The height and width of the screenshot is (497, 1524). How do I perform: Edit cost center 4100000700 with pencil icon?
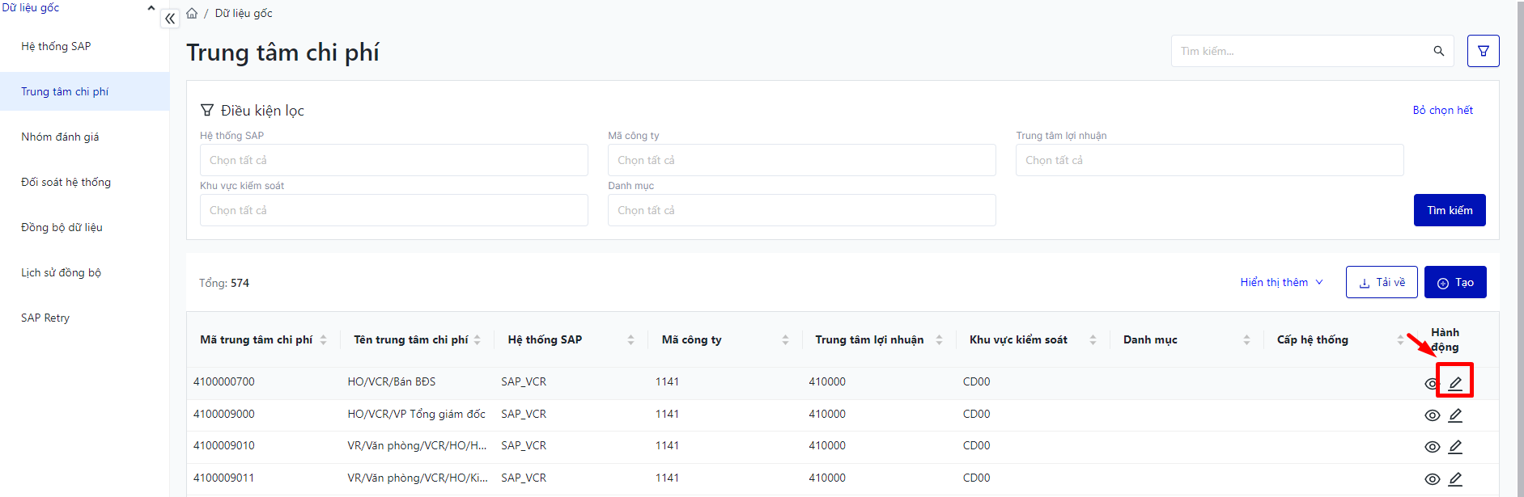pyautogui.click(x=1454, y=383)
